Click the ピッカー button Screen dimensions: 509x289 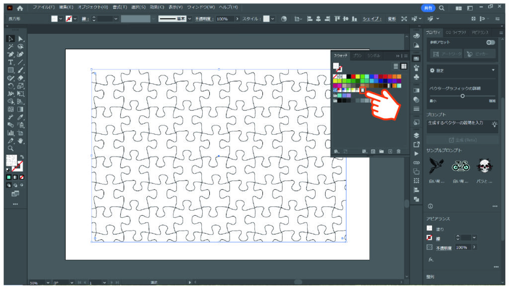tap(480, 54)
